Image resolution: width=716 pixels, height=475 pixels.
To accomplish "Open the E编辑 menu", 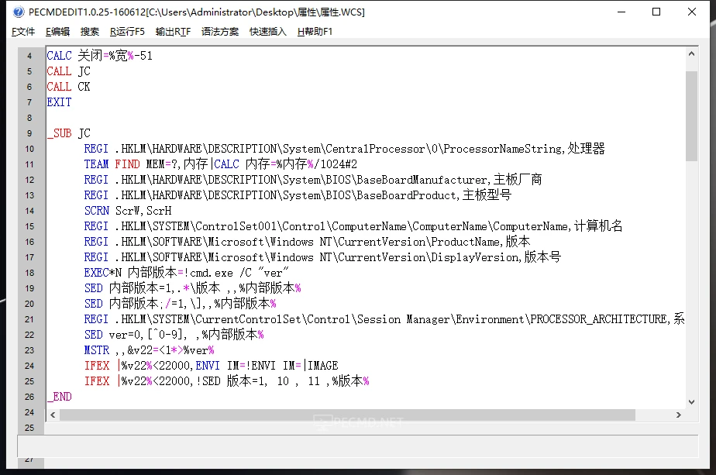I will coord(57,32).
